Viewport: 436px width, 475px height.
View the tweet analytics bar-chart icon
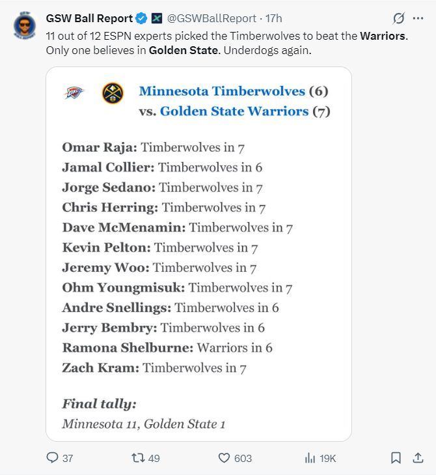click(310, 458)
